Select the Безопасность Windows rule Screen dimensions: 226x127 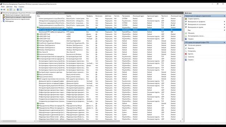(109, 54)
